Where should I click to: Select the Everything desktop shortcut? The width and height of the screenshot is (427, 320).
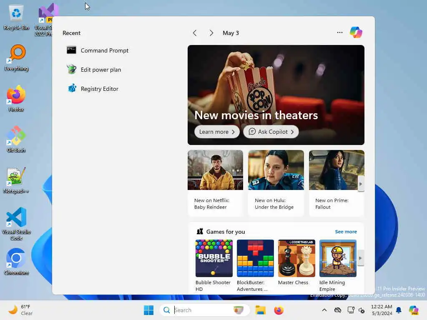click(16, 58)
